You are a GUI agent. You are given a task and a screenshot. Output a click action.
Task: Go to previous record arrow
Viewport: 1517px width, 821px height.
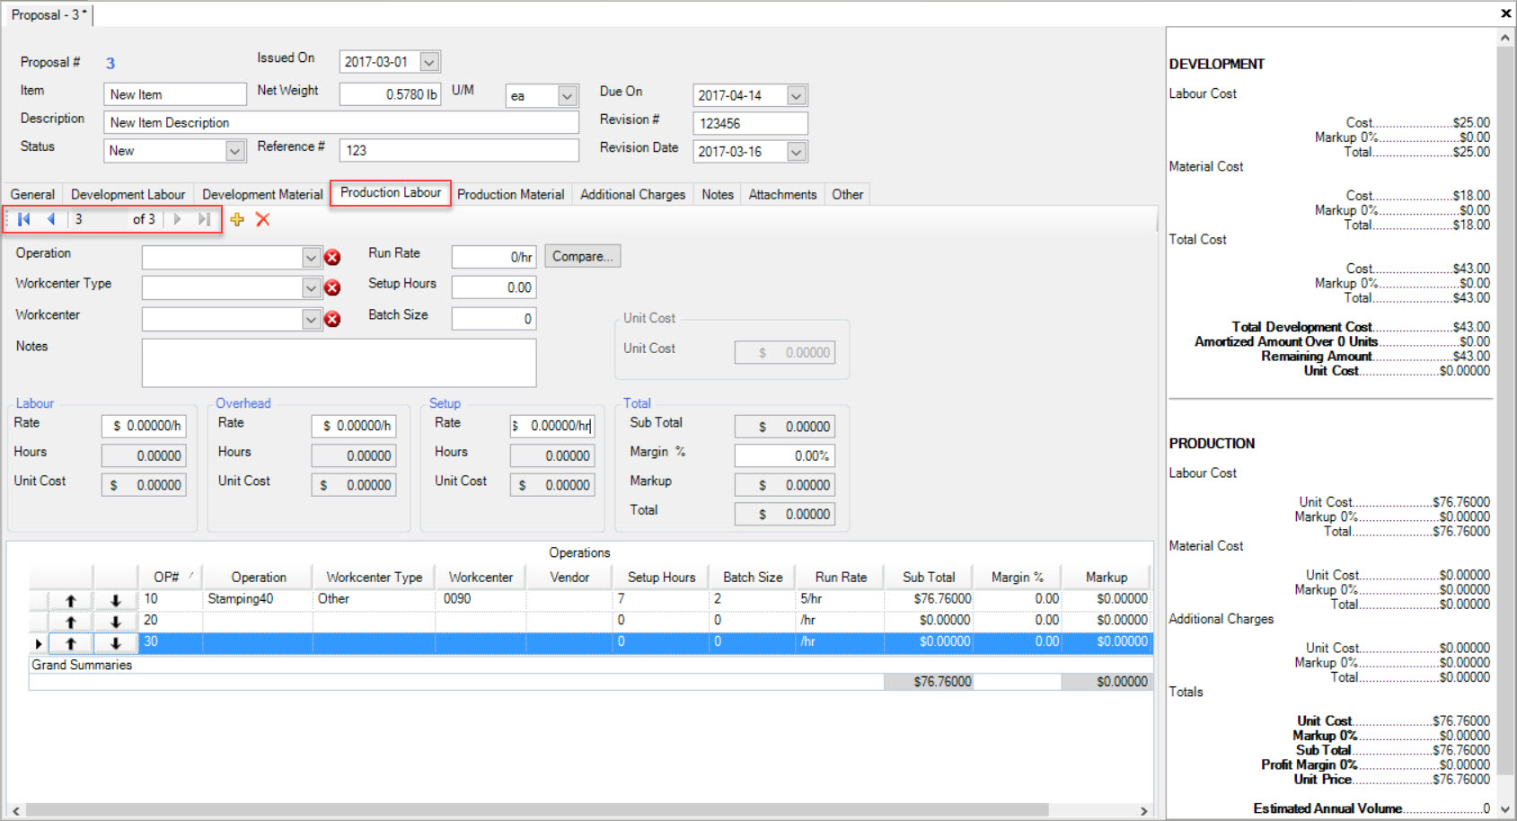(51, 219)
